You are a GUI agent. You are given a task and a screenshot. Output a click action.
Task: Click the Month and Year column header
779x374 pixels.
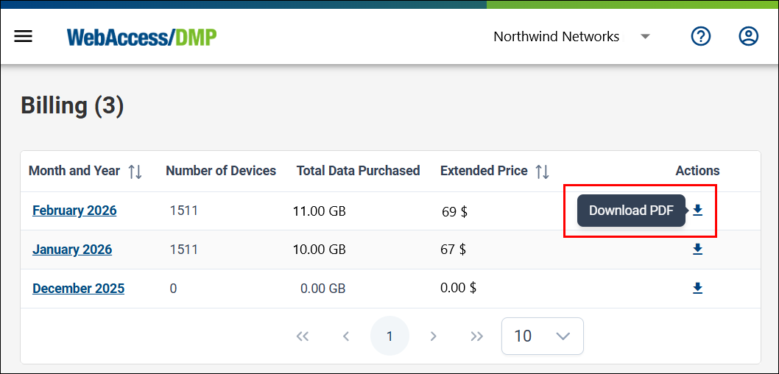[74, 171]
